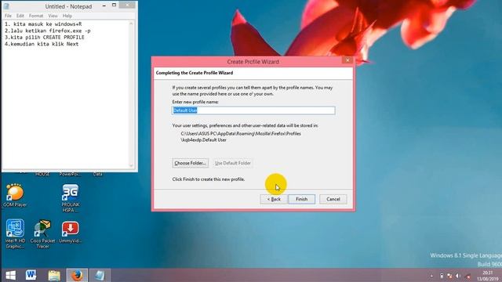
Task: Select GOM Player desktop shortcut
Action: 15,195
